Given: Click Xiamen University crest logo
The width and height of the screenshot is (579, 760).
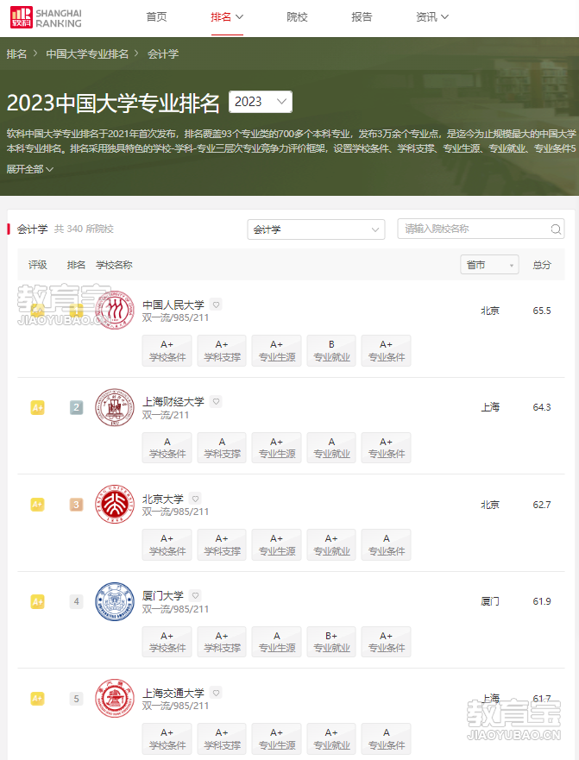Looking at the screenshot, I should tap(115, 601).
